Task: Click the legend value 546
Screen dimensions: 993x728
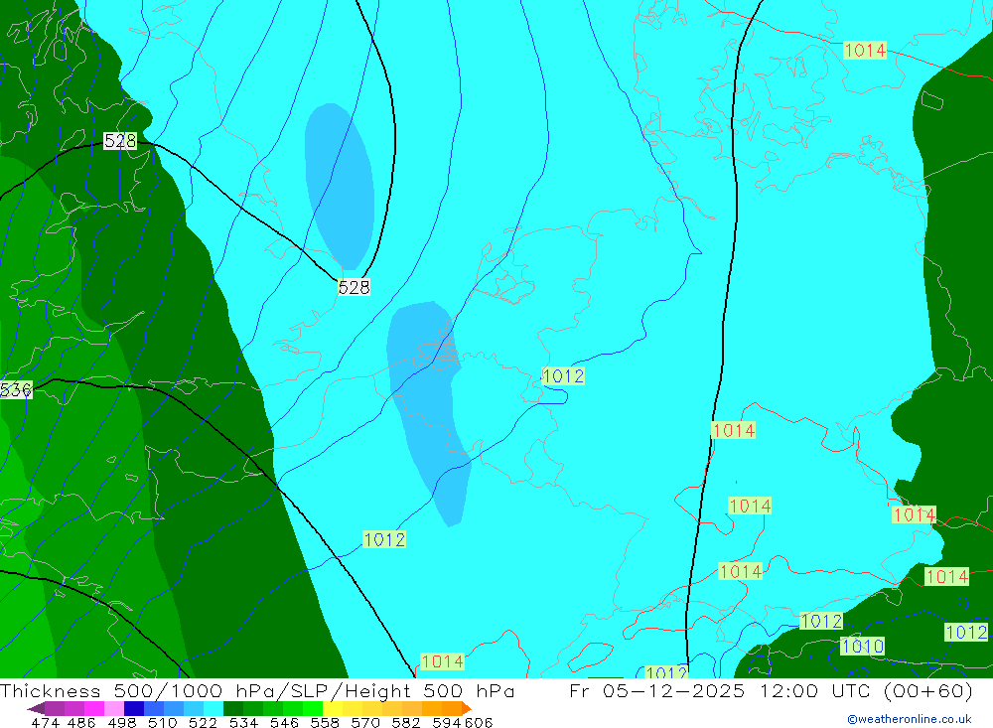Action: click(x=284, y=722)
